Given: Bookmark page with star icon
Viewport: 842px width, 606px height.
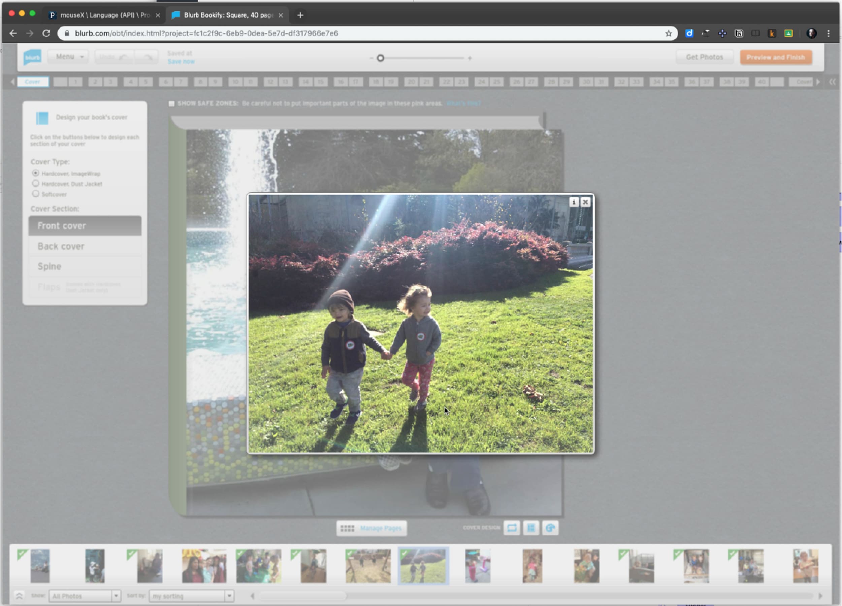Looking at the screenshot, I should tap(668, 33).
